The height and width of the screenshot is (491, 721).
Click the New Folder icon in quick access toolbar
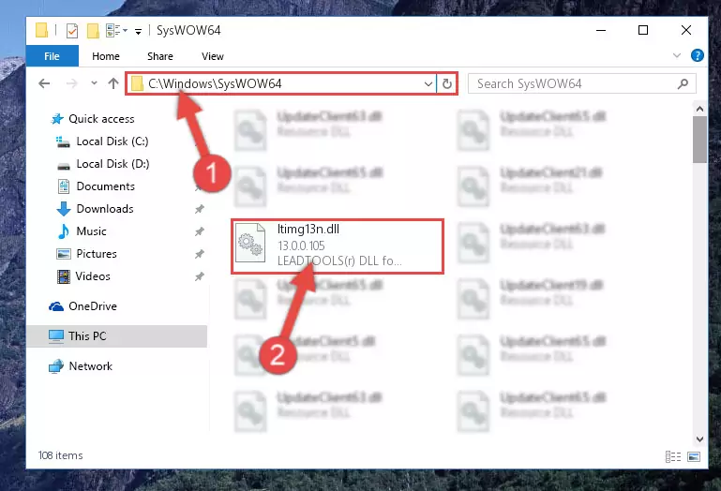pyautogui.click(x=93, y=31)
